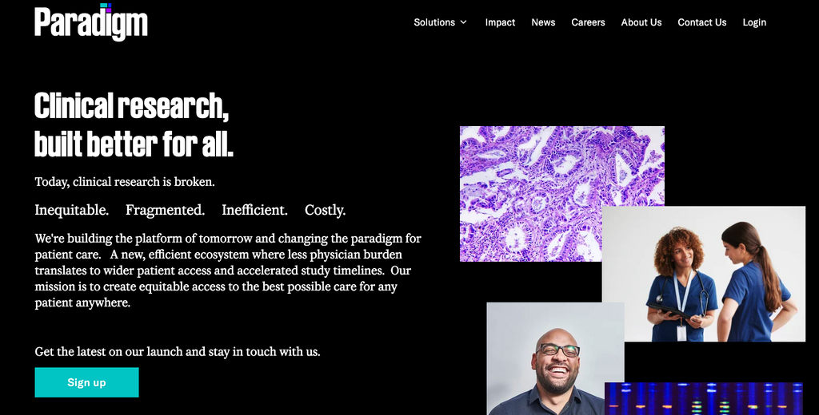Open the News page

point(543,22)
